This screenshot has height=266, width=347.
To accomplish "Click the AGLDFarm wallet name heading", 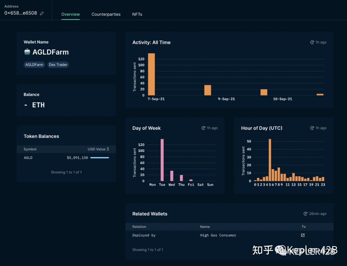I will pyautogui.click(x=50, y=52).
